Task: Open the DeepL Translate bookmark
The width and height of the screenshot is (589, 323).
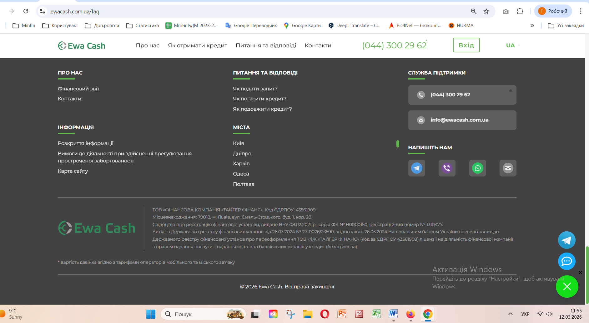Action: (x=355, y=26)
